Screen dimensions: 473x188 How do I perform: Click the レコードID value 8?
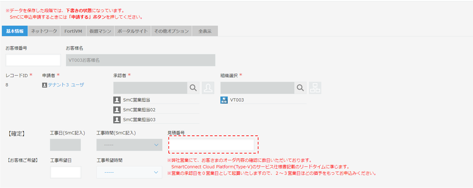click(7, 85)
